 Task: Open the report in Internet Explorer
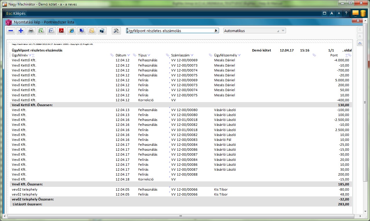tap(72, 31)
